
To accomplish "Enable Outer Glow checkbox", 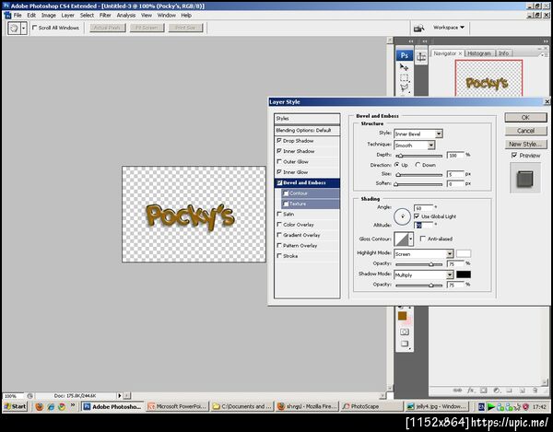I will point(279,161).
